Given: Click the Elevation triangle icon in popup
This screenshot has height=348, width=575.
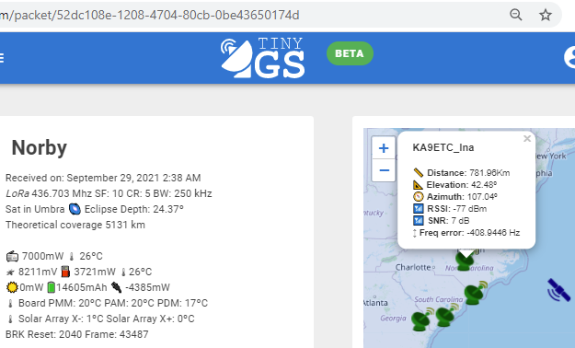Looking at the screenshot, I should (x=418, y=185).
